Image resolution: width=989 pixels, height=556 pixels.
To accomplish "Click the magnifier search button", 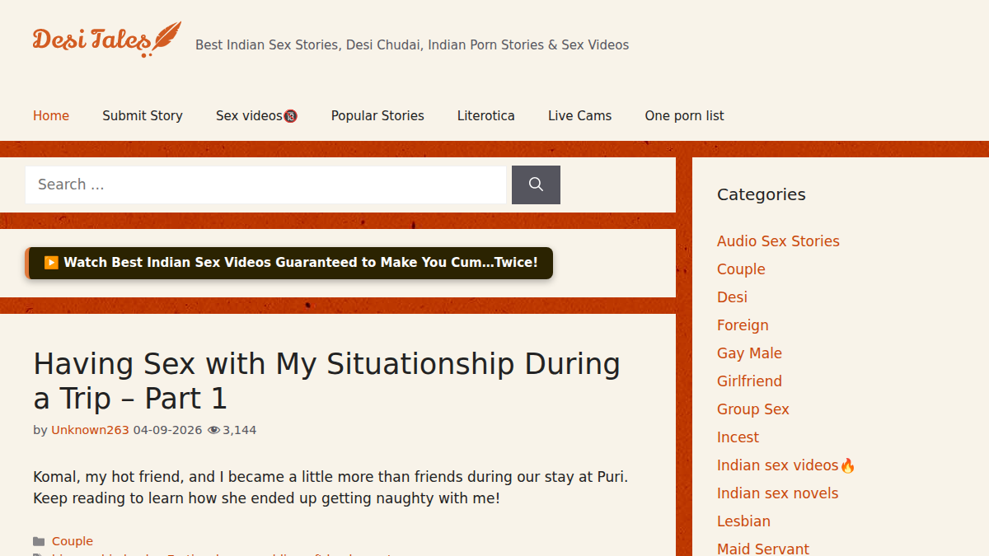I will click(536, 185).
